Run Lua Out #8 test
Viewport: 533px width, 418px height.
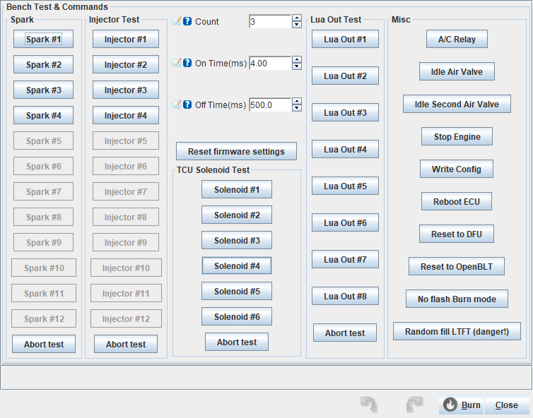346,296
